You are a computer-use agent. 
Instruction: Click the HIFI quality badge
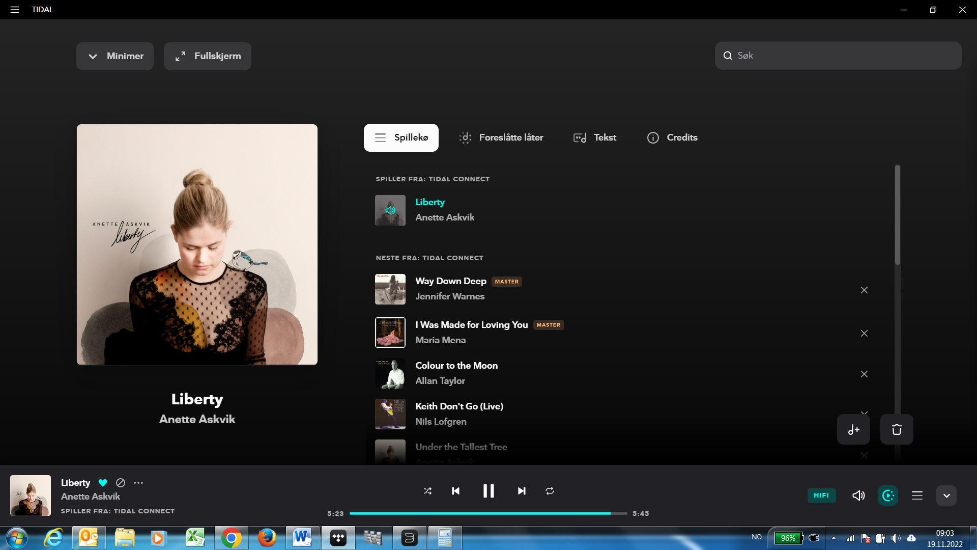click(821, 496)
